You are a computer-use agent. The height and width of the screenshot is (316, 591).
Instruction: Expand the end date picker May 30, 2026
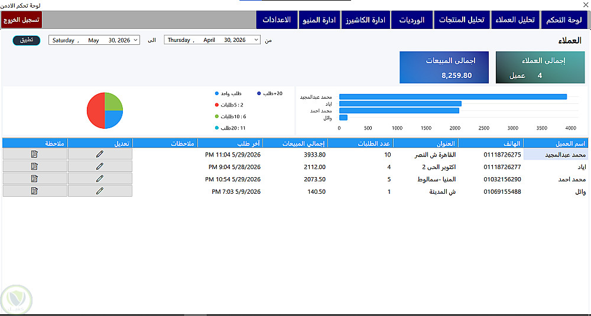tap(136, 40)
